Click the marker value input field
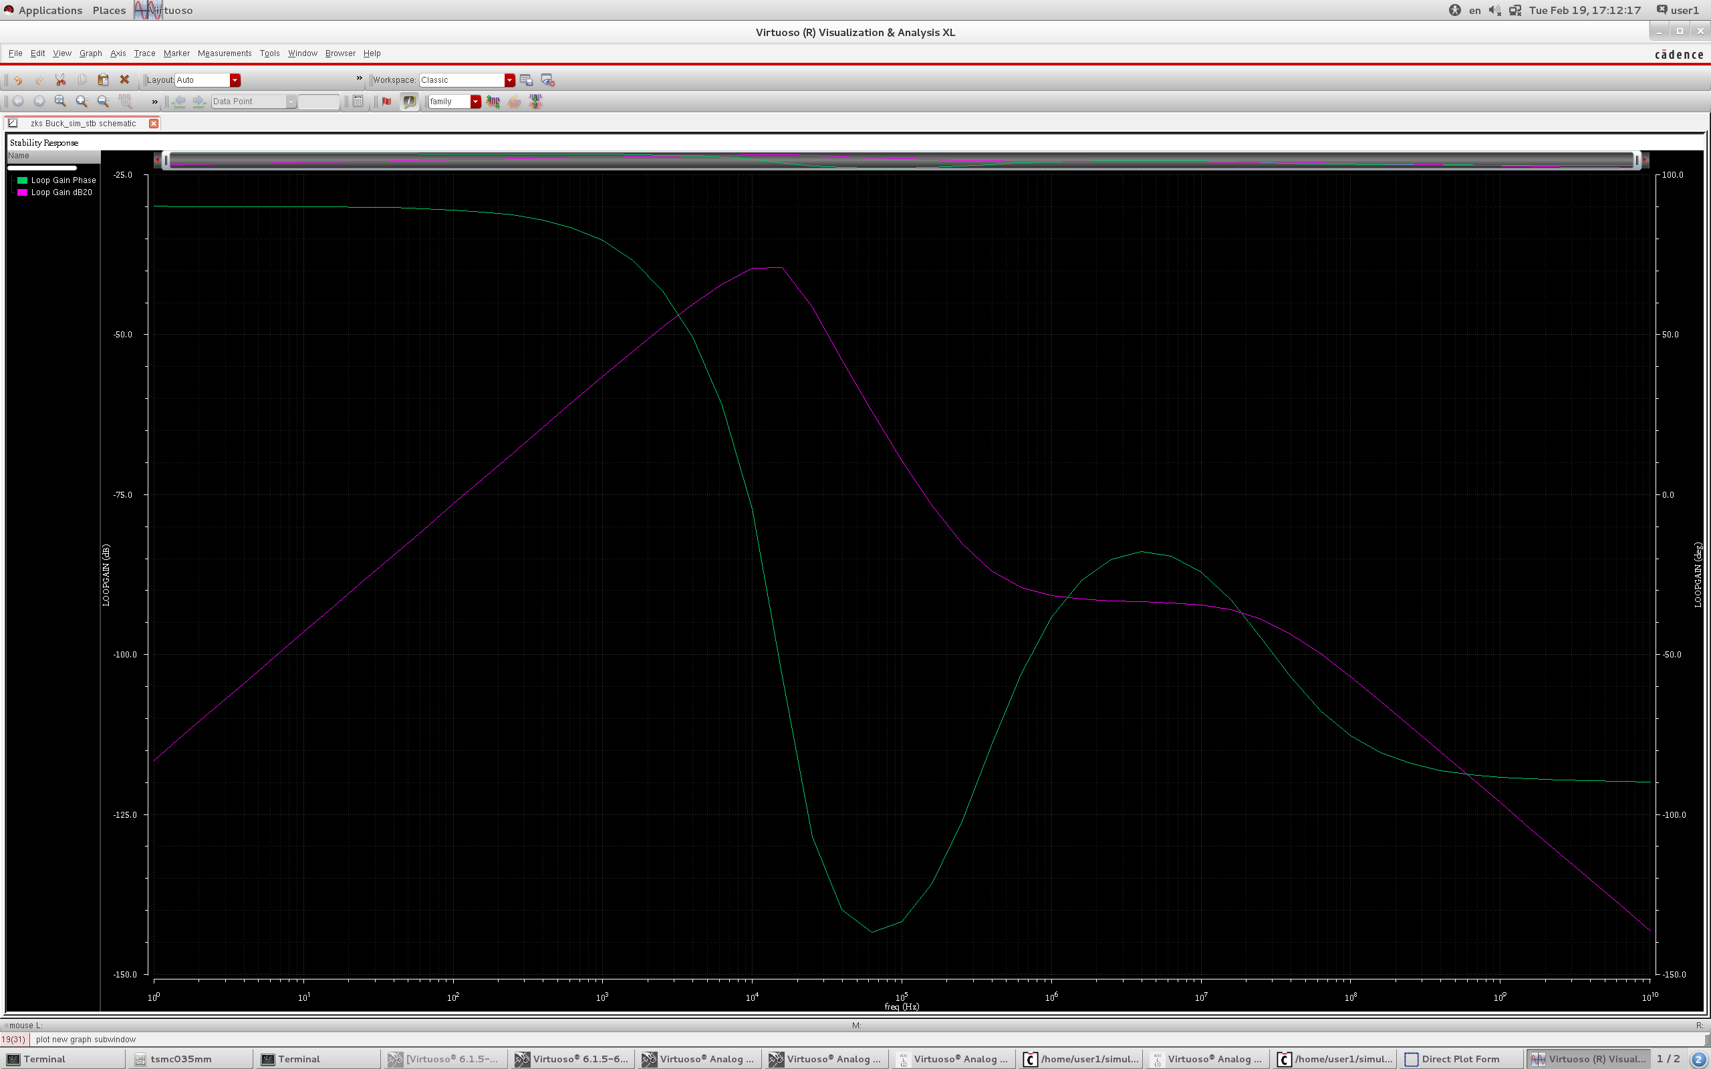This screenshot has width=1711, height=1069. (x=319, y=101)
